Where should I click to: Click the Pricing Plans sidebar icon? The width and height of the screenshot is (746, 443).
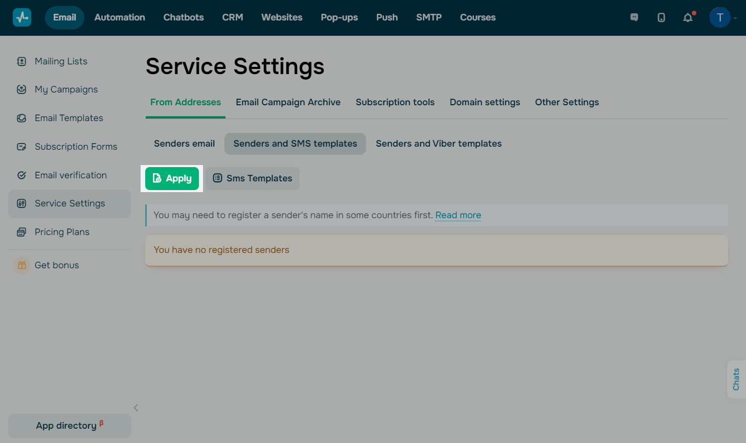[21, 232]
